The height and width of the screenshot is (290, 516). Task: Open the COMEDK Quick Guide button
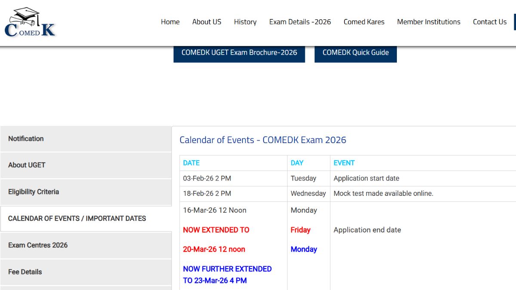pyautogui.click(x=355, y=52)
